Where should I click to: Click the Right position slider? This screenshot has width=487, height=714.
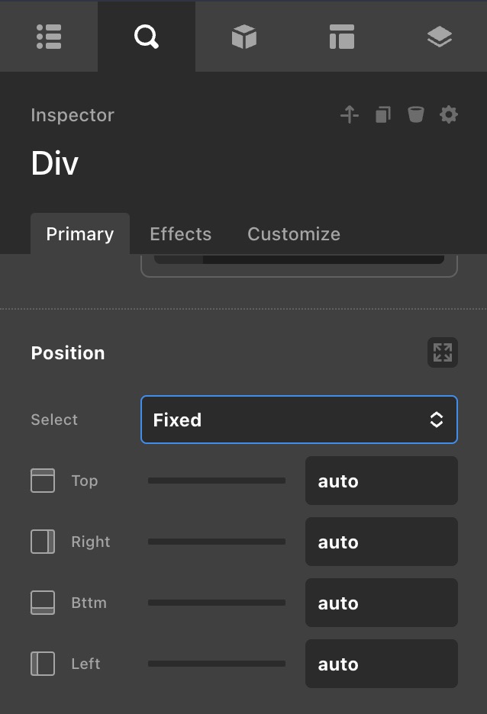[x=217, y=542]
